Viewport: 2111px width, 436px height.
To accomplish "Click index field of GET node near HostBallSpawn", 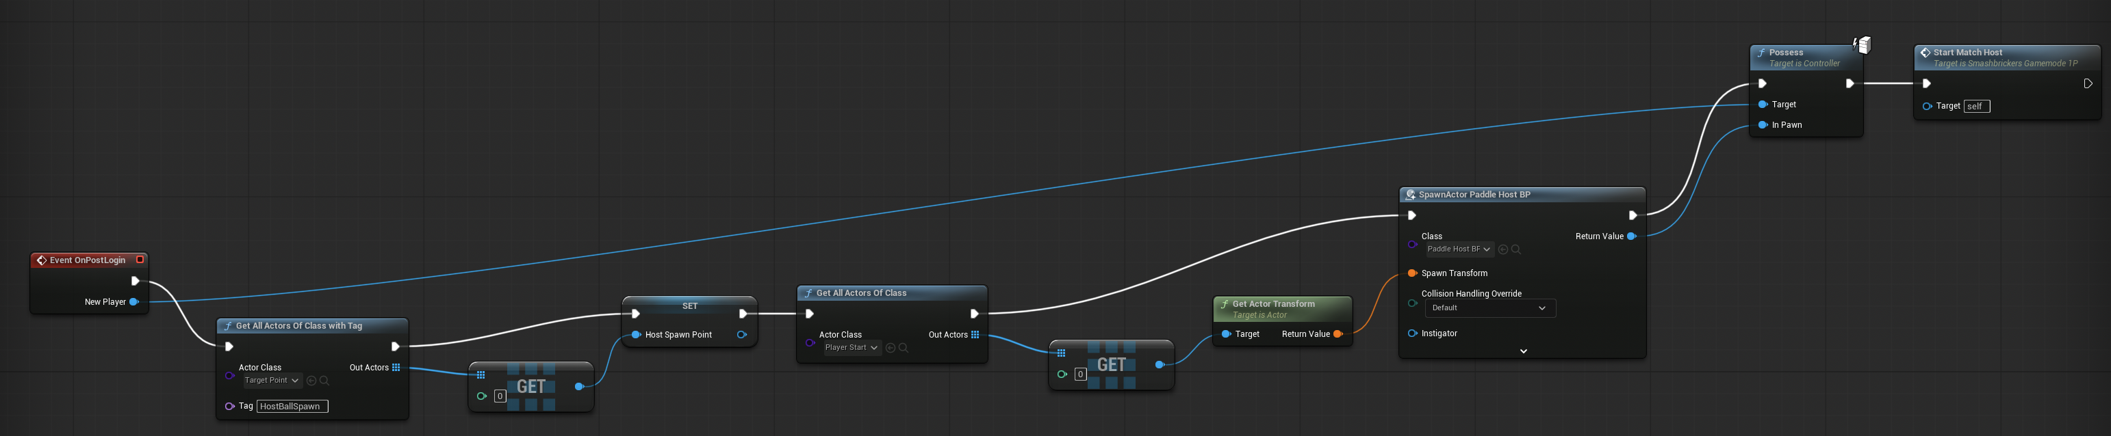I will pos(500,397).
